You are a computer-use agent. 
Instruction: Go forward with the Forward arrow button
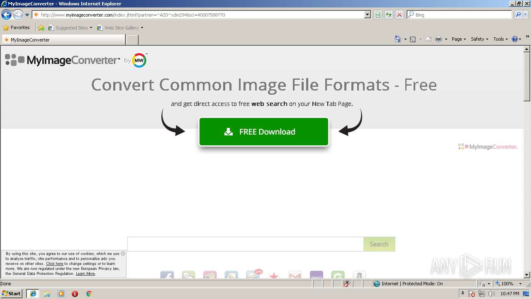point(18,15)
